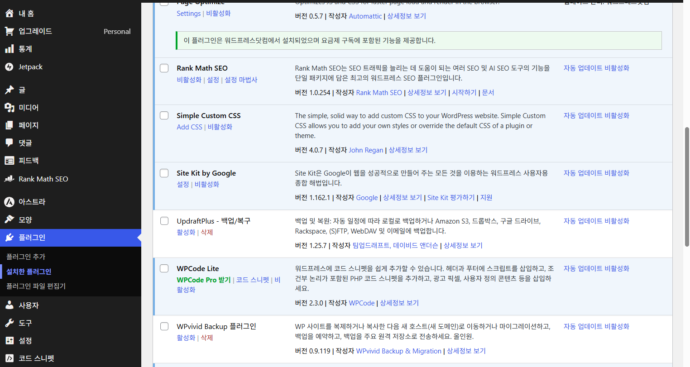Check the UpdraftPlus plugin checkbox
The width and height of the screenshot is (690, 367).
[164, 221]
